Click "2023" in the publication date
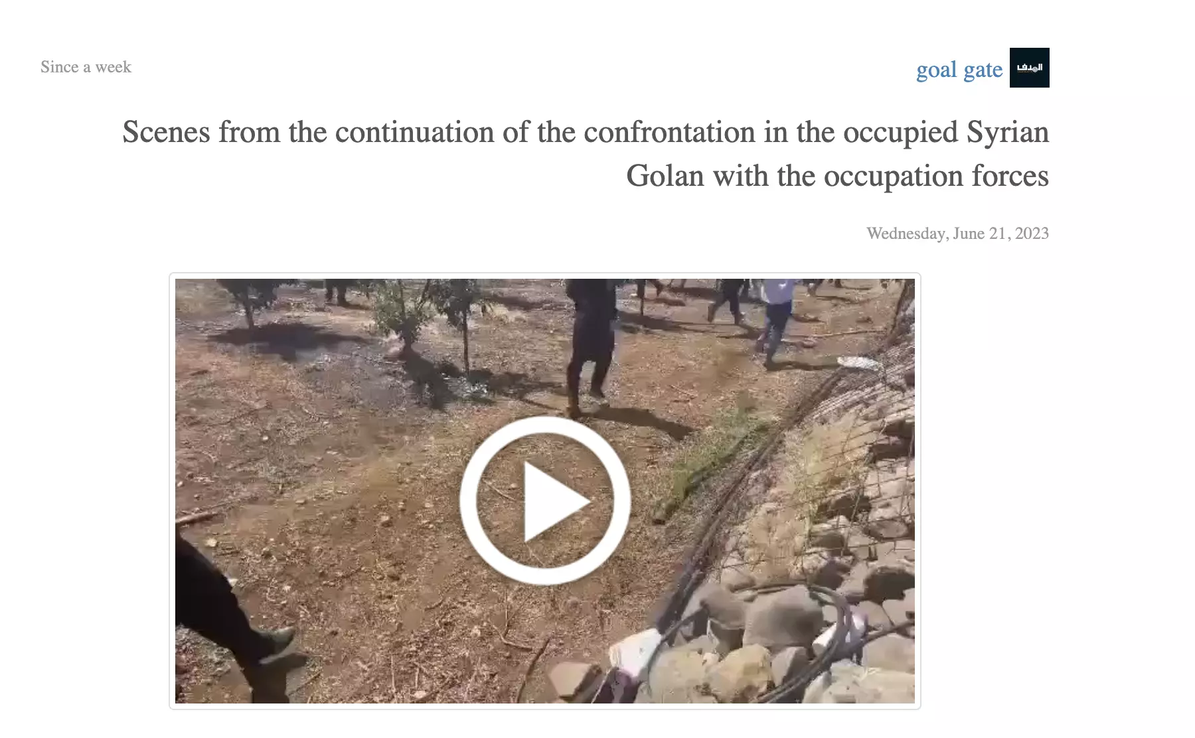 [1032, 234]
